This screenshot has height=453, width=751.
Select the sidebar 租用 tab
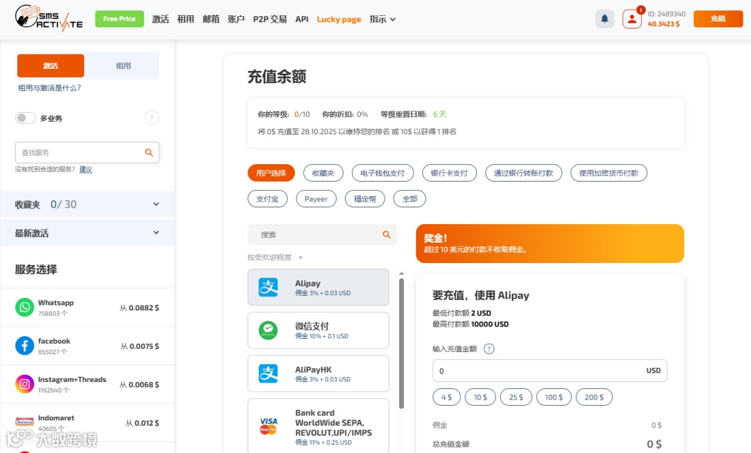tap(123, 65)
